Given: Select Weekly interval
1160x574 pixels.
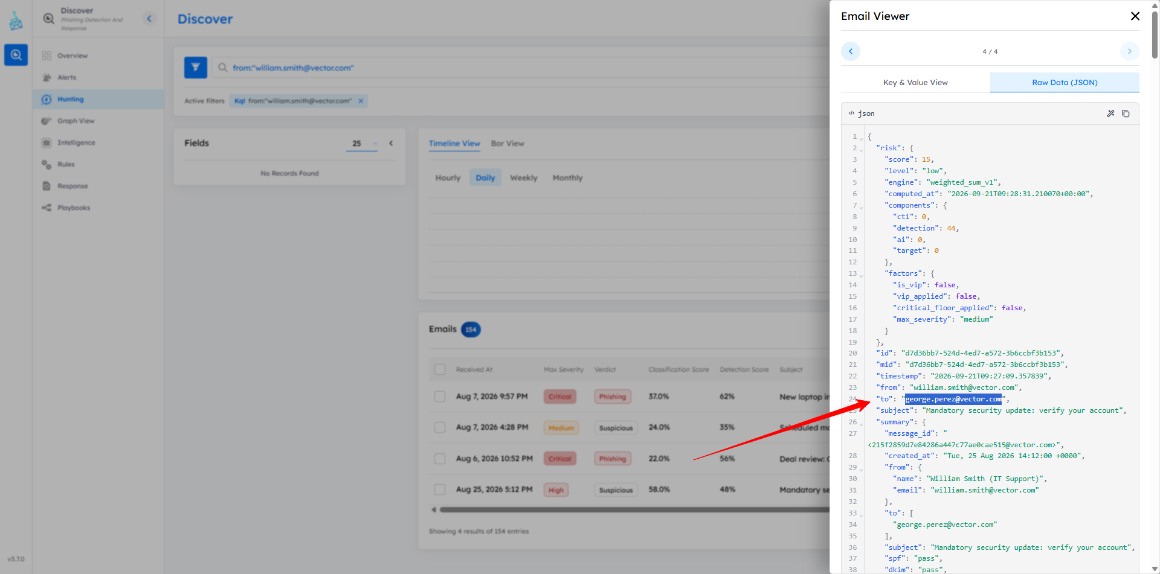Looking at the screenshot, I should pyautogui.click(x=523, y=178).
